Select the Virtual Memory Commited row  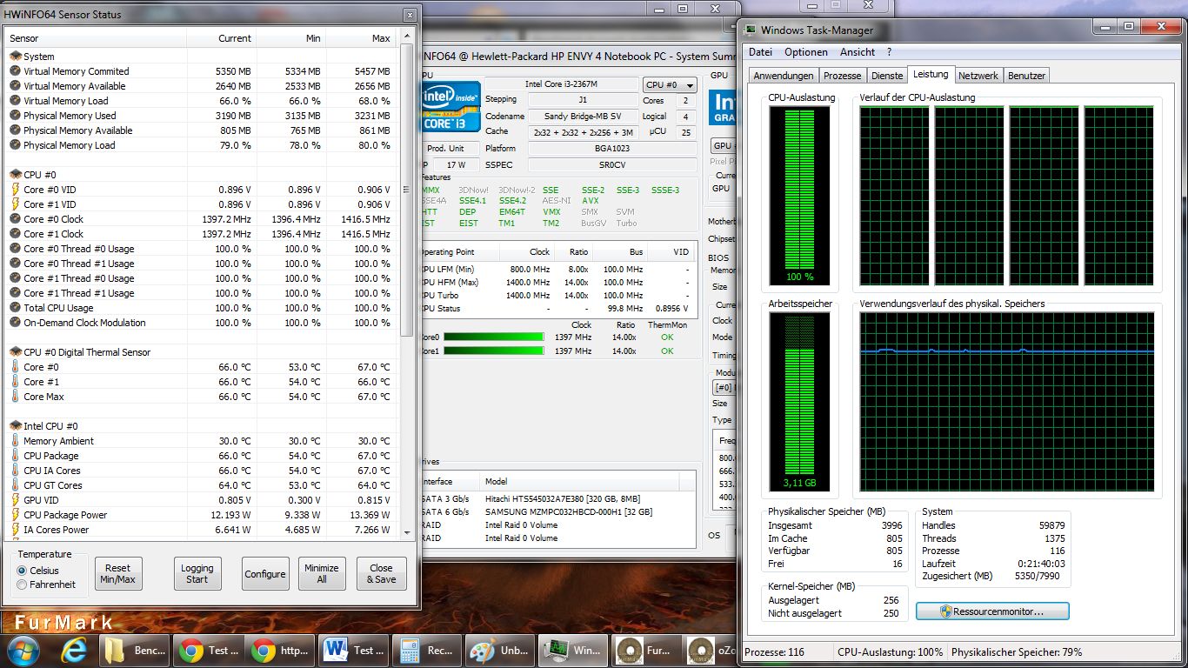[x=201, y=71]
